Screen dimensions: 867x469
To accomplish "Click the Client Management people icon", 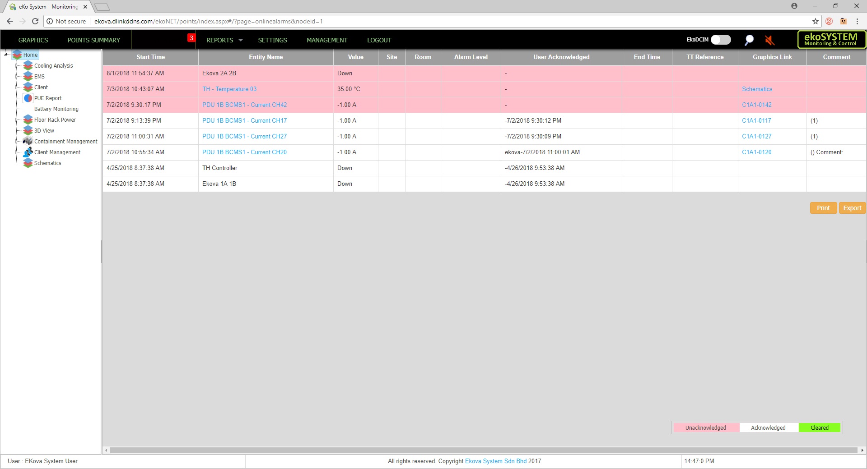I will 28,152.
